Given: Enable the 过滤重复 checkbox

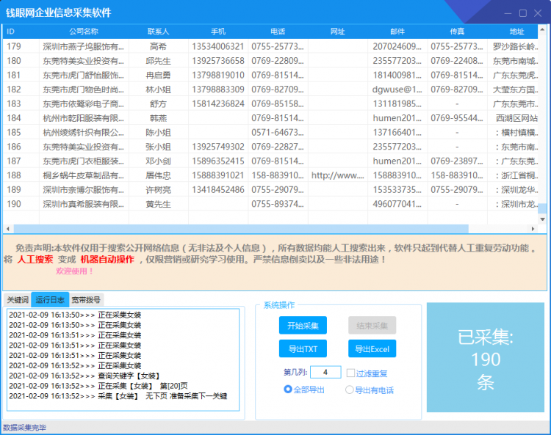Looking at the screenshot, I should [351, 373].
